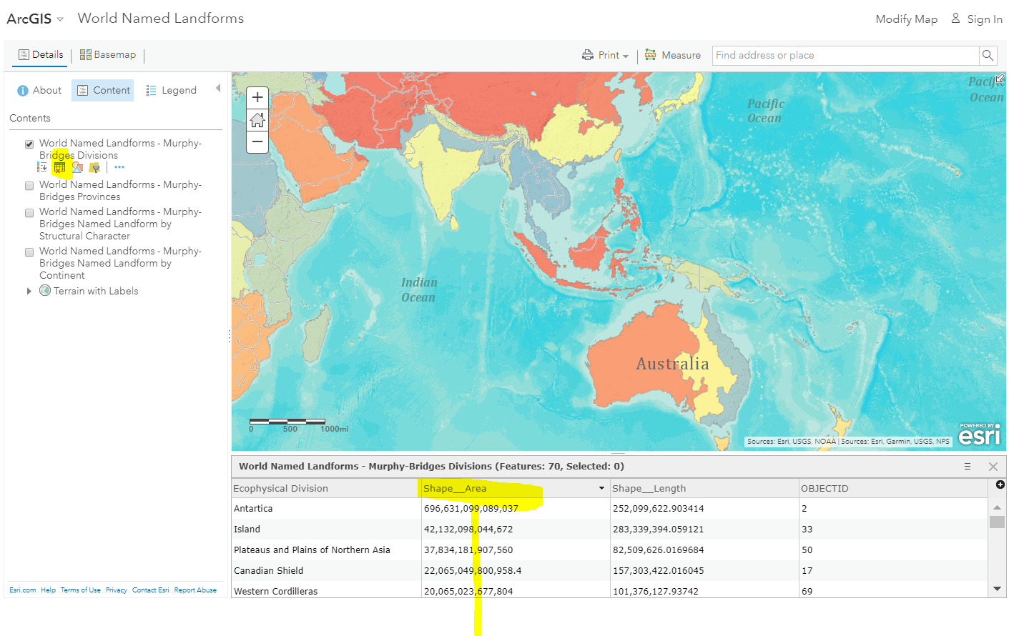Click table scrollbar up arrow
Image resolution: width=1009 pixels, height=636 pixels.
pyautogui.click(x=997, y=507)
